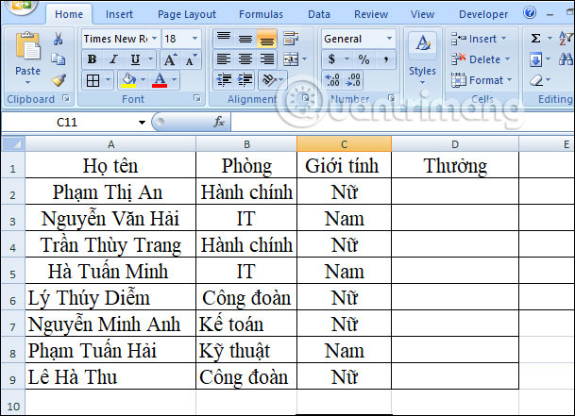The image size is (575, 416).
Task: Open the font size dropdown
Action: [x=194, y=38]
